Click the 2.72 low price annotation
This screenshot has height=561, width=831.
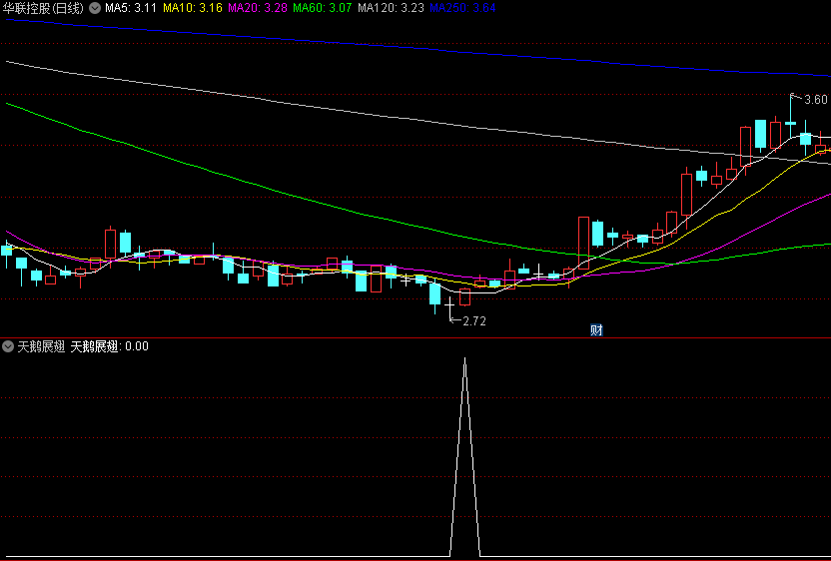473,321
